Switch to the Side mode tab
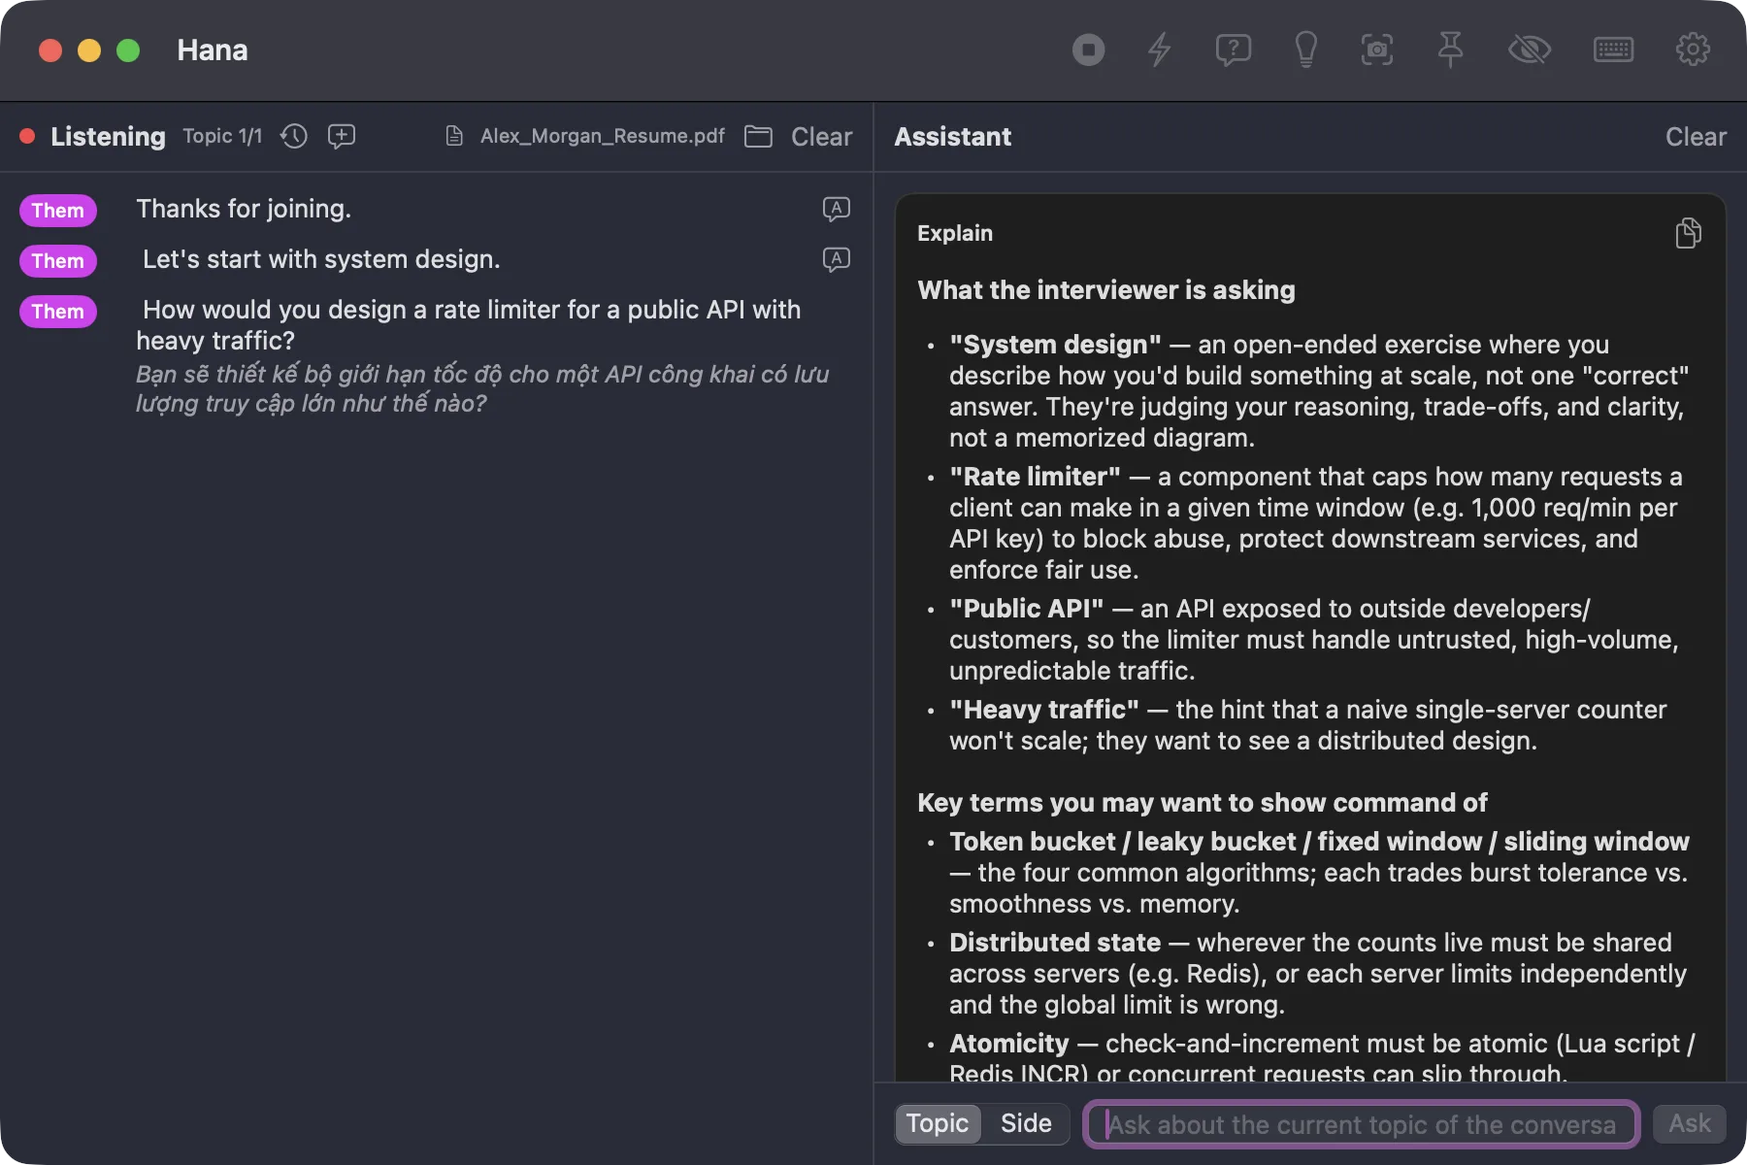1747x1165 pixels. tap(1026, 1123)
